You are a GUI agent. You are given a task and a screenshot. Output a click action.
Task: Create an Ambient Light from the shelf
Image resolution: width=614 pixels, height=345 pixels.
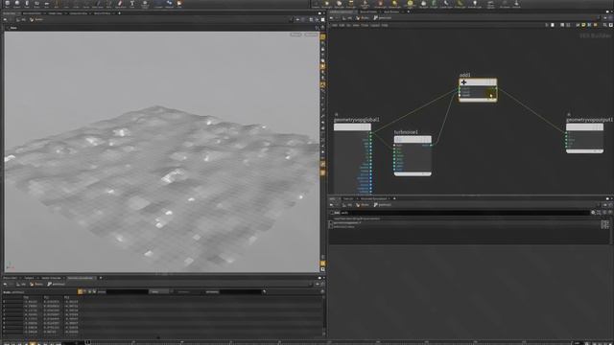coord(475,4)
